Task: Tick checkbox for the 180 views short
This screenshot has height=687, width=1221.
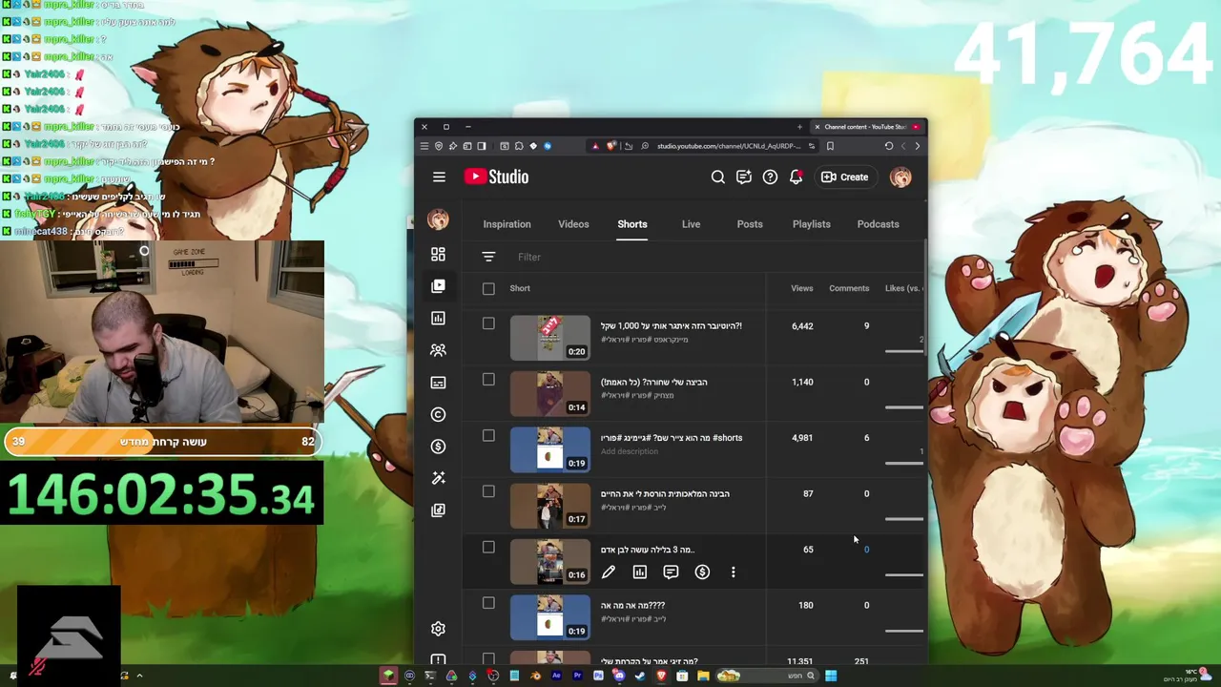Action: pyautogui.click(x=488, y=603)
